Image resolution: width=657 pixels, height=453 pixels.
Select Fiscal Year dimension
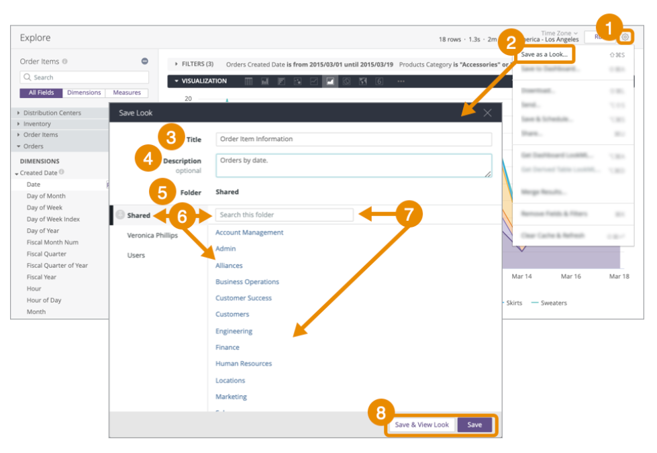[42, 277]
